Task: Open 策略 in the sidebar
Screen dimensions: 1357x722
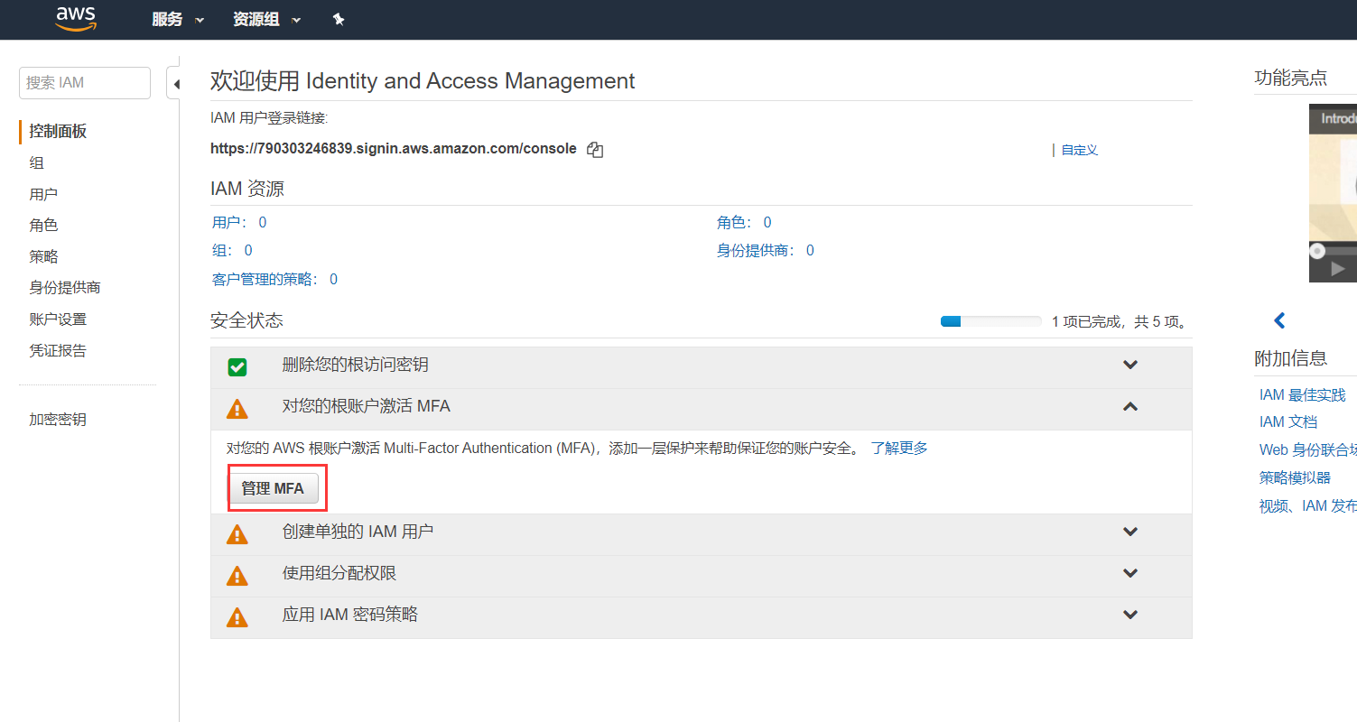Action: pyautogui.click(x=43, y=257)
